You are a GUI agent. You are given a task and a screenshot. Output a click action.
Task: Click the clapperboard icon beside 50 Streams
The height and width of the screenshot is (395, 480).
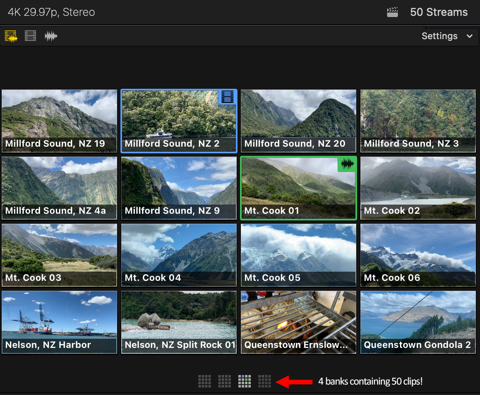(392, 12)
